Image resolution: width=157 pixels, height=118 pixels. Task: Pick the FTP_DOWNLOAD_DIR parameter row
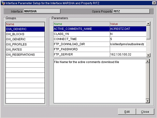100,44
